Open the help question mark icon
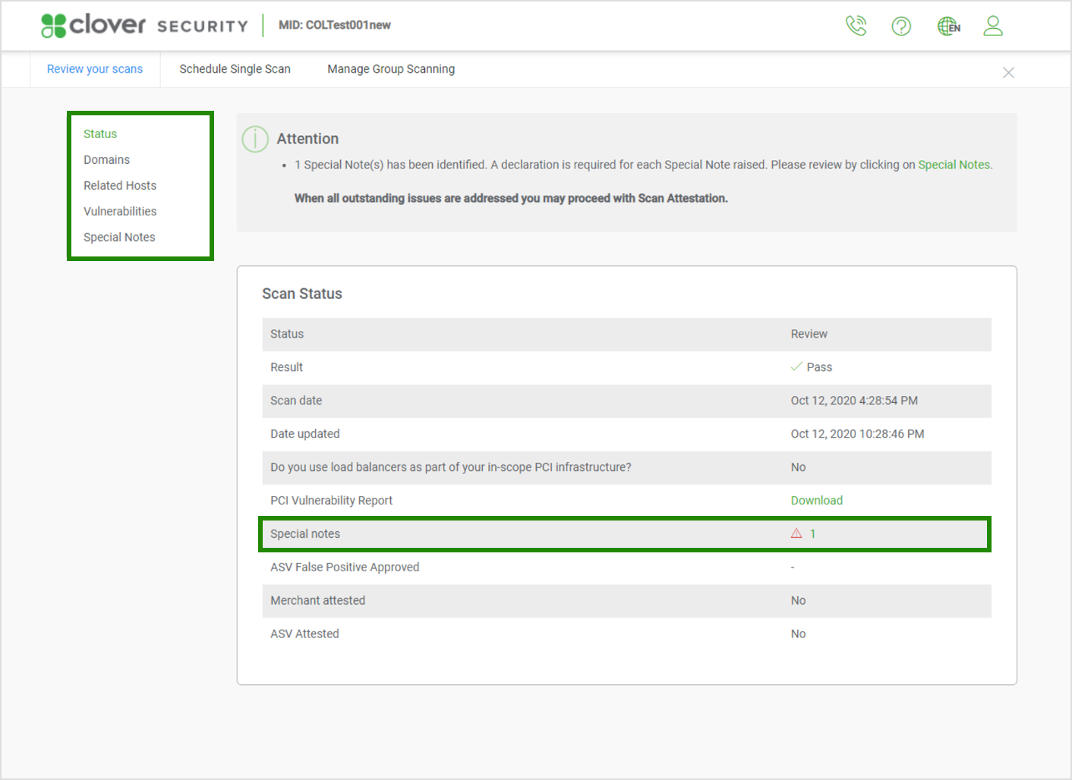The image size is (1072, 780). click(901, 27)
